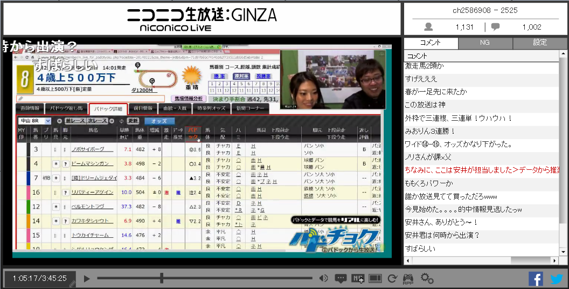
Task: Switch to the コメント tab
Action: pyautogui.click(x=431, y=43)
